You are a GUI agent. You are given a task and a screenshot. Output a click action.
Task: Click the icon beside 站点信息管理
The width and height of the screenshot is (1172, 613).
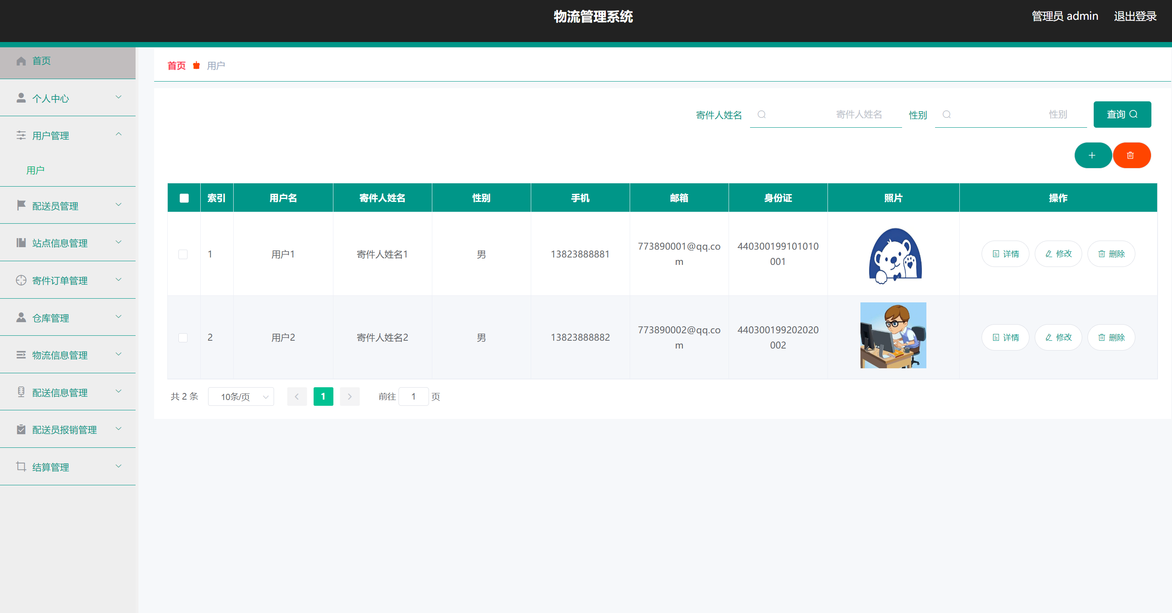[x=21, y=243]
